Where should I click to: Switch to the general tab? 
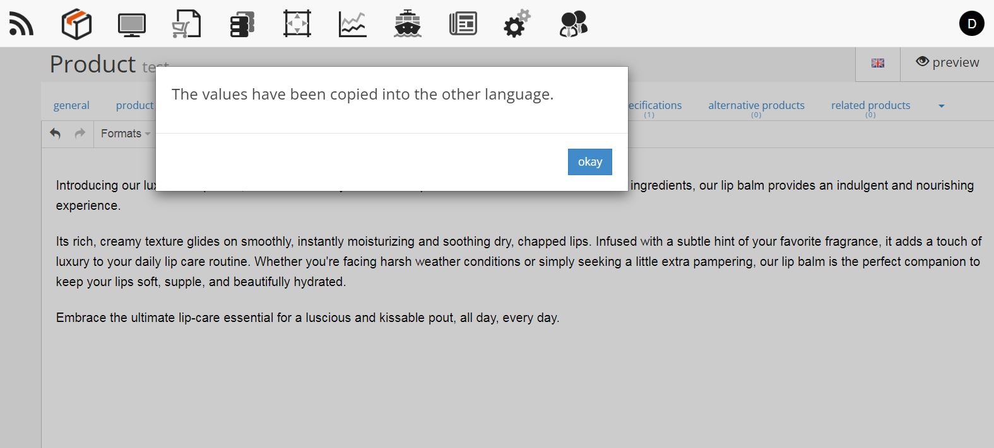(71, 105)
